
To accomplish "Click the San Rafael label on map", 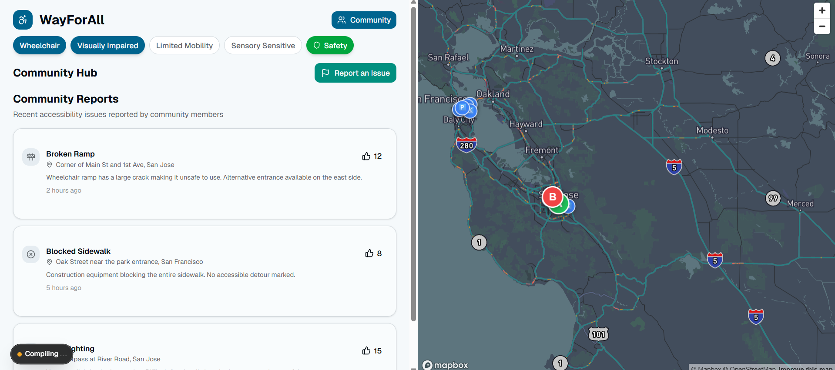I will pyautogui.click(x=448, y=57).
